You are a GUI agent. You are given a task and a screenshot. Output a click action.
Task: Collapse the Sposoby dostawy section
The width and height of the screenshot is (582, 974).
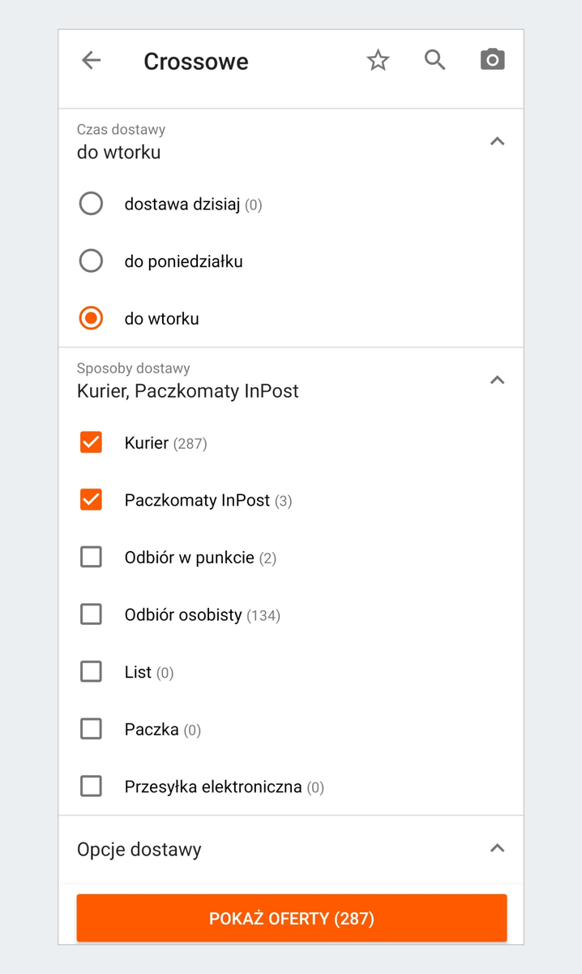[497, 380]
